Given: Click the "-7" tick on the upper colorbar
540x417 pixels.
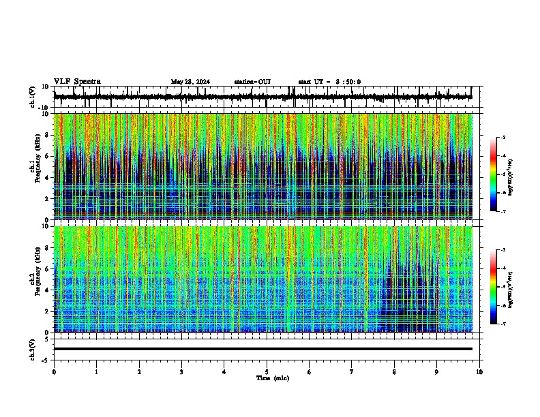Looking at the screenshot, I should [x=502, y=211].
